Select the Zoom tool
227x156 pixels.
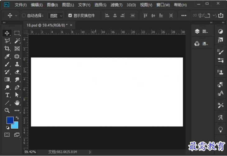pyautogui.click(x=7, y=111)
